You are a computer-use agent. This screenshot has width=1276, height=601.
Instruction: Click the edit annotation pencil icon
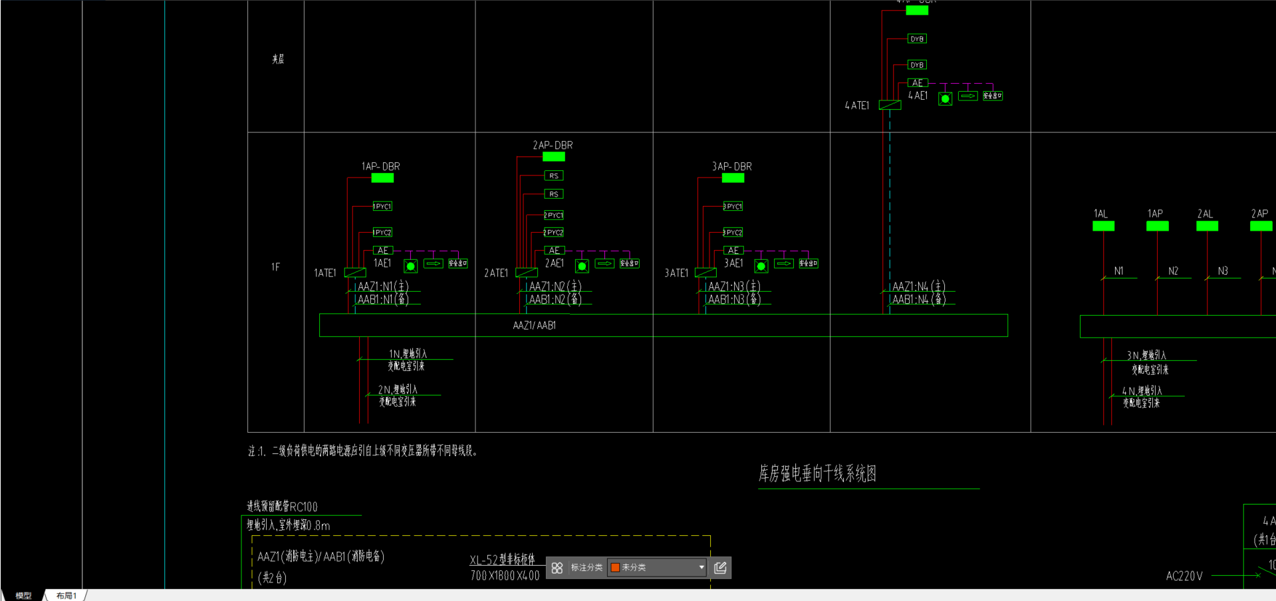720,568
